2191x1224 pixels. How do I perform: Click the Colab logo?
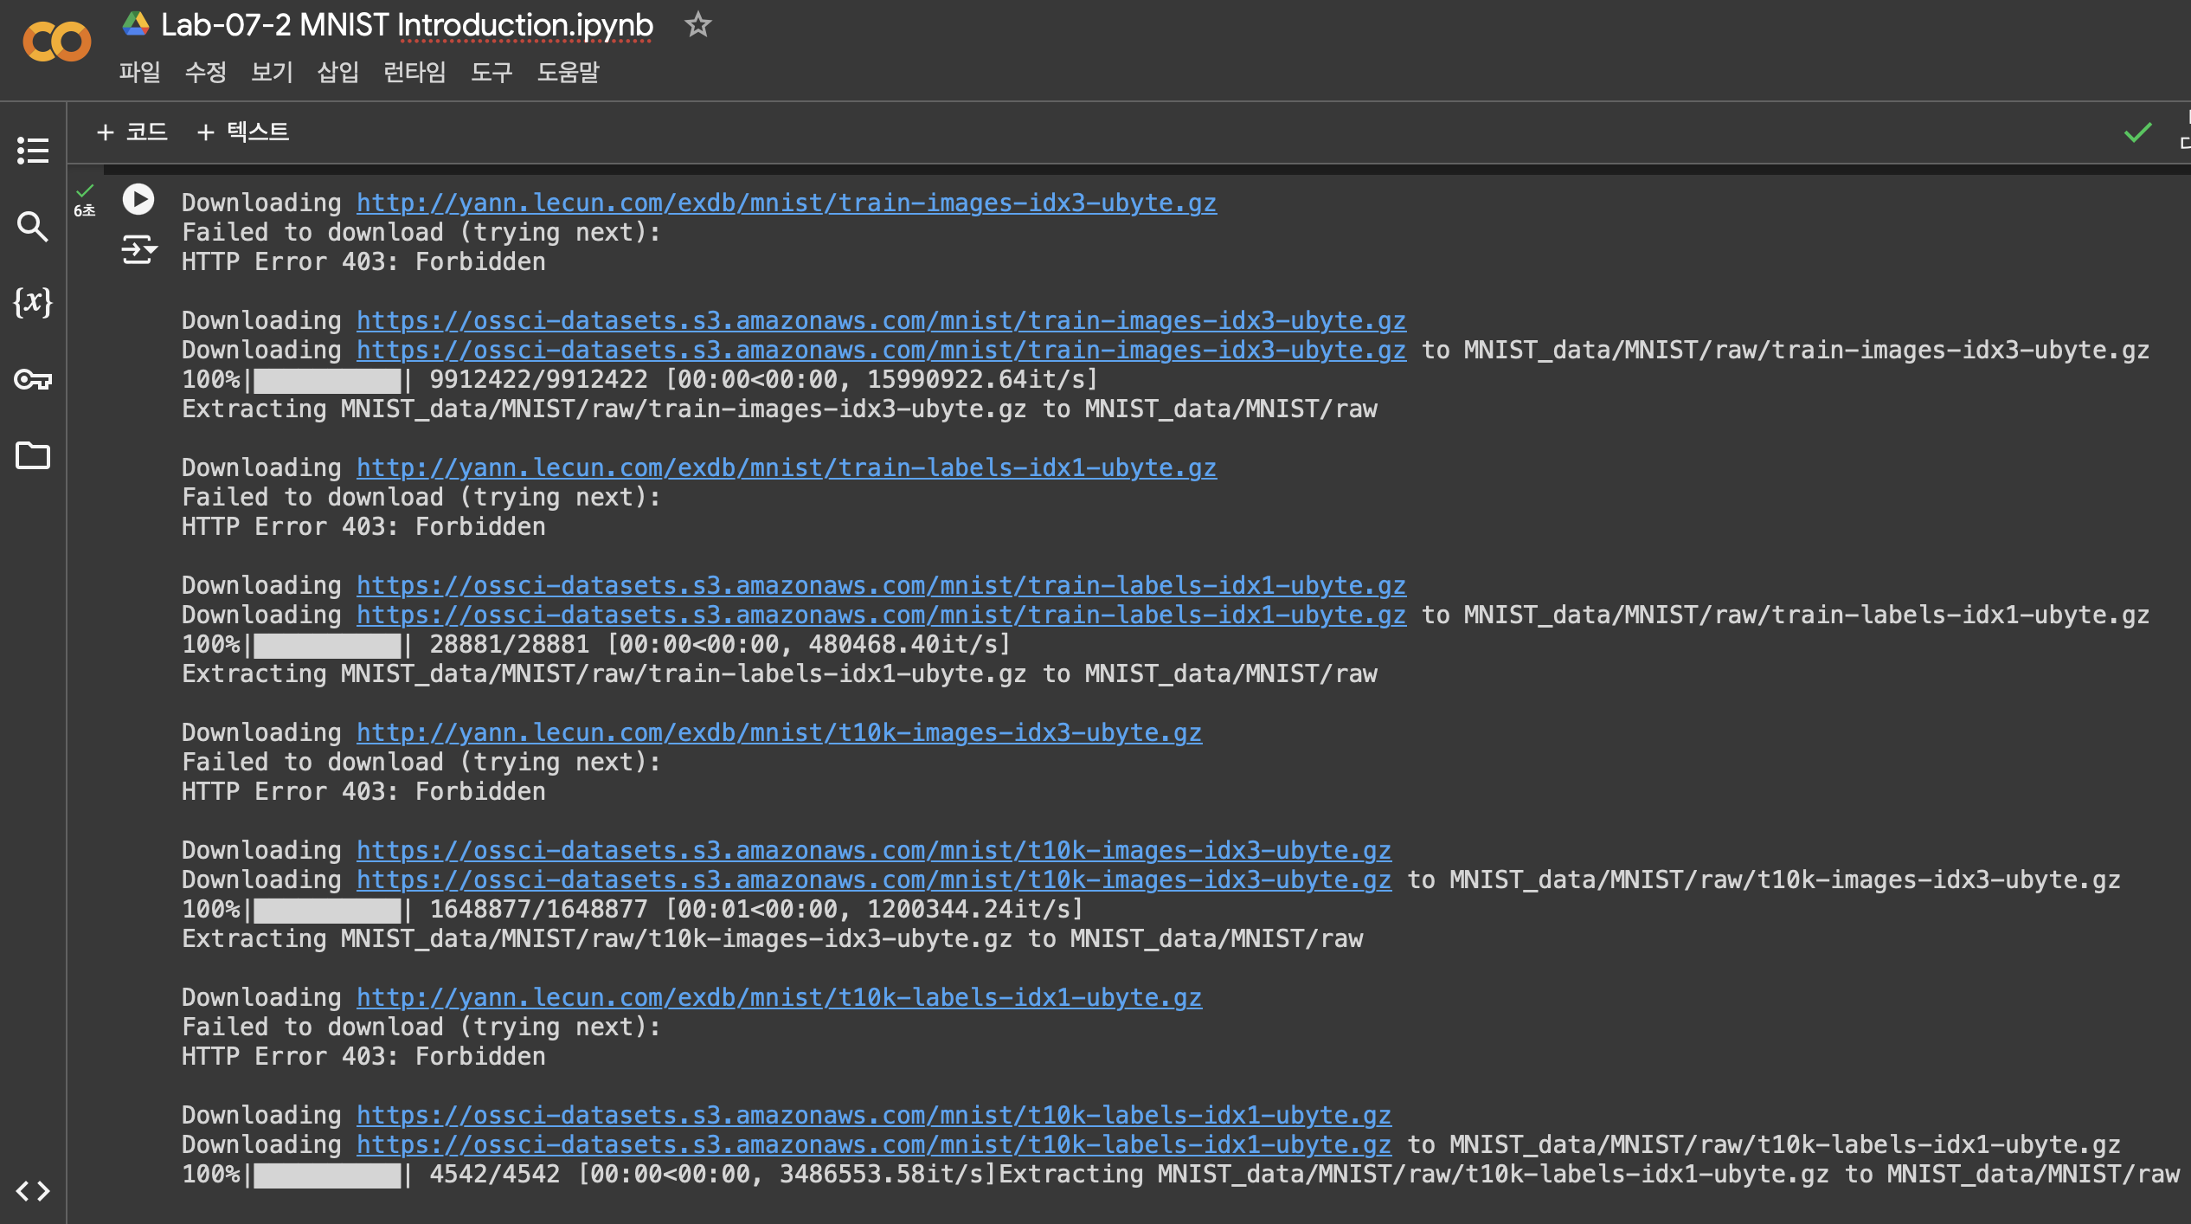pos(57,40)
